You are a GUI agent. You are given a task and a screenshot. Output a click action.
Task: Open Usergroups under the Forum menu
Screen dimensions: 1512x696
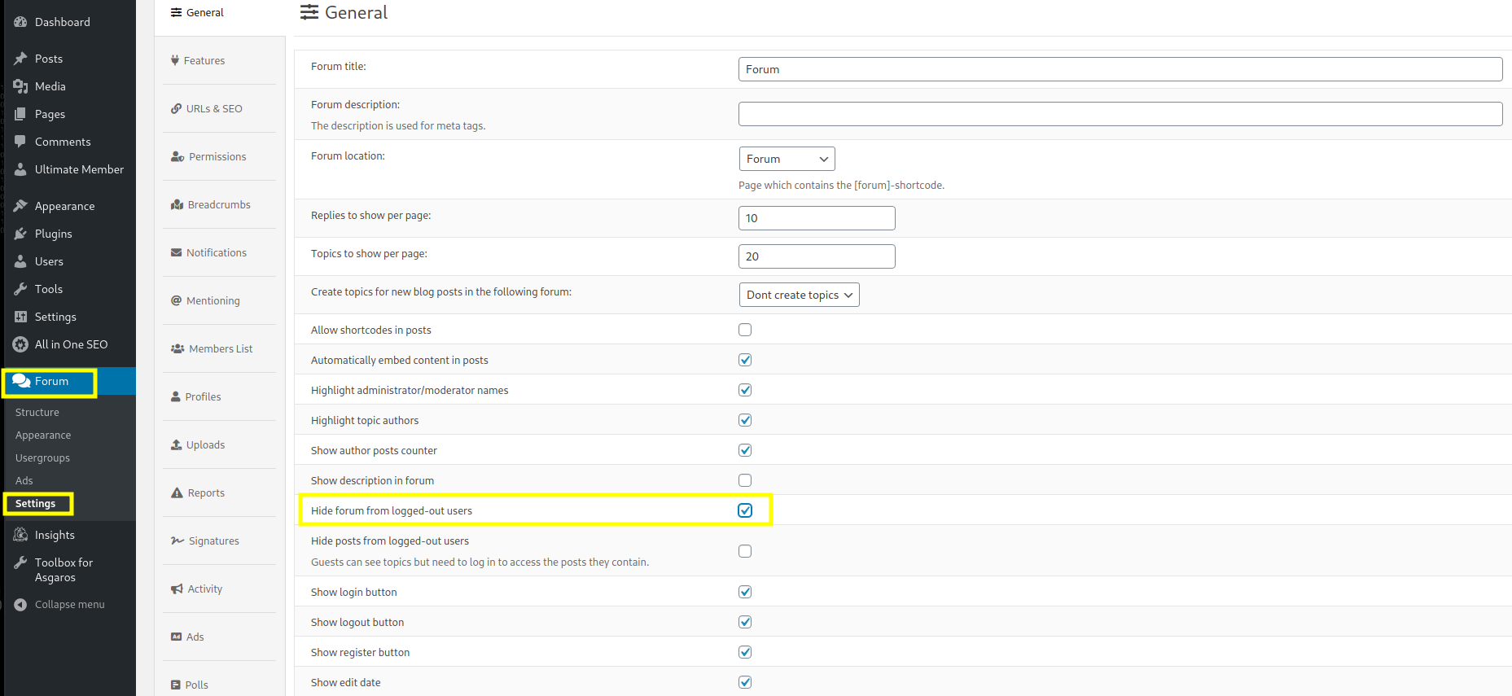tap(42, 458)
